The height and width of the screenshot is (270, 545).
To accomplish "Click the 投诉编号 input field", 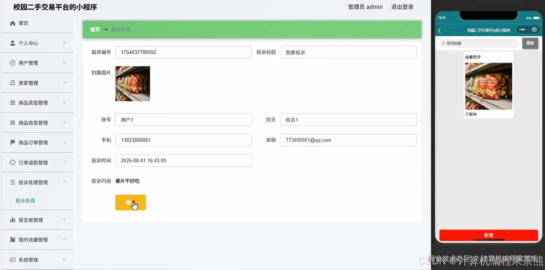I will [183, 52].
